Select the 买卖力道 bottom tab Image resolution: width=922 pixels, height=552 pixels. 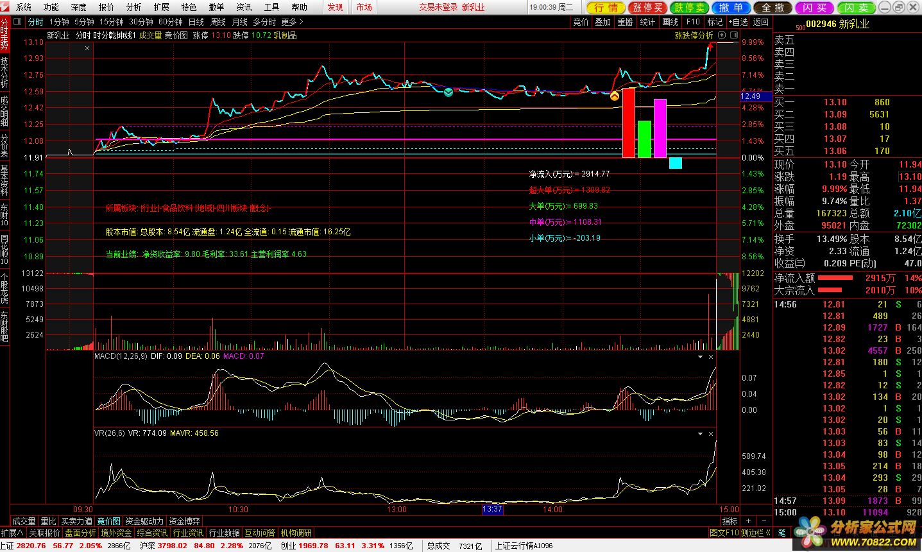click(x=76, y=521)
